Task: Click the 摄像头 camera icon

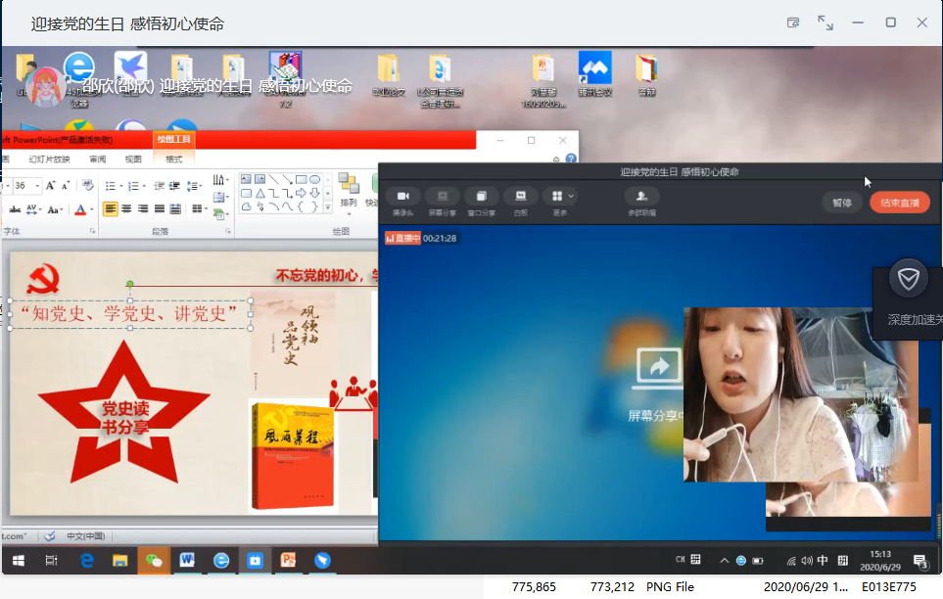Action: (x=401, y=196)
